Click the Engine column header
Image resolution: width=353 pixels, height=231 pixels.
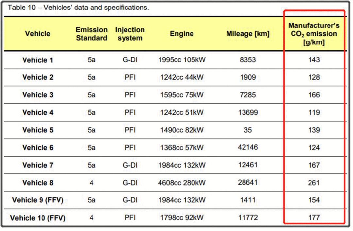point(182,34)
